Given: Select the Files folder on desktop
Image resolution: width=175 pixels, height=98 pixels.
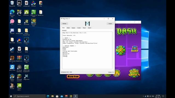Looking at the screenshot, I should pos(41,4).
